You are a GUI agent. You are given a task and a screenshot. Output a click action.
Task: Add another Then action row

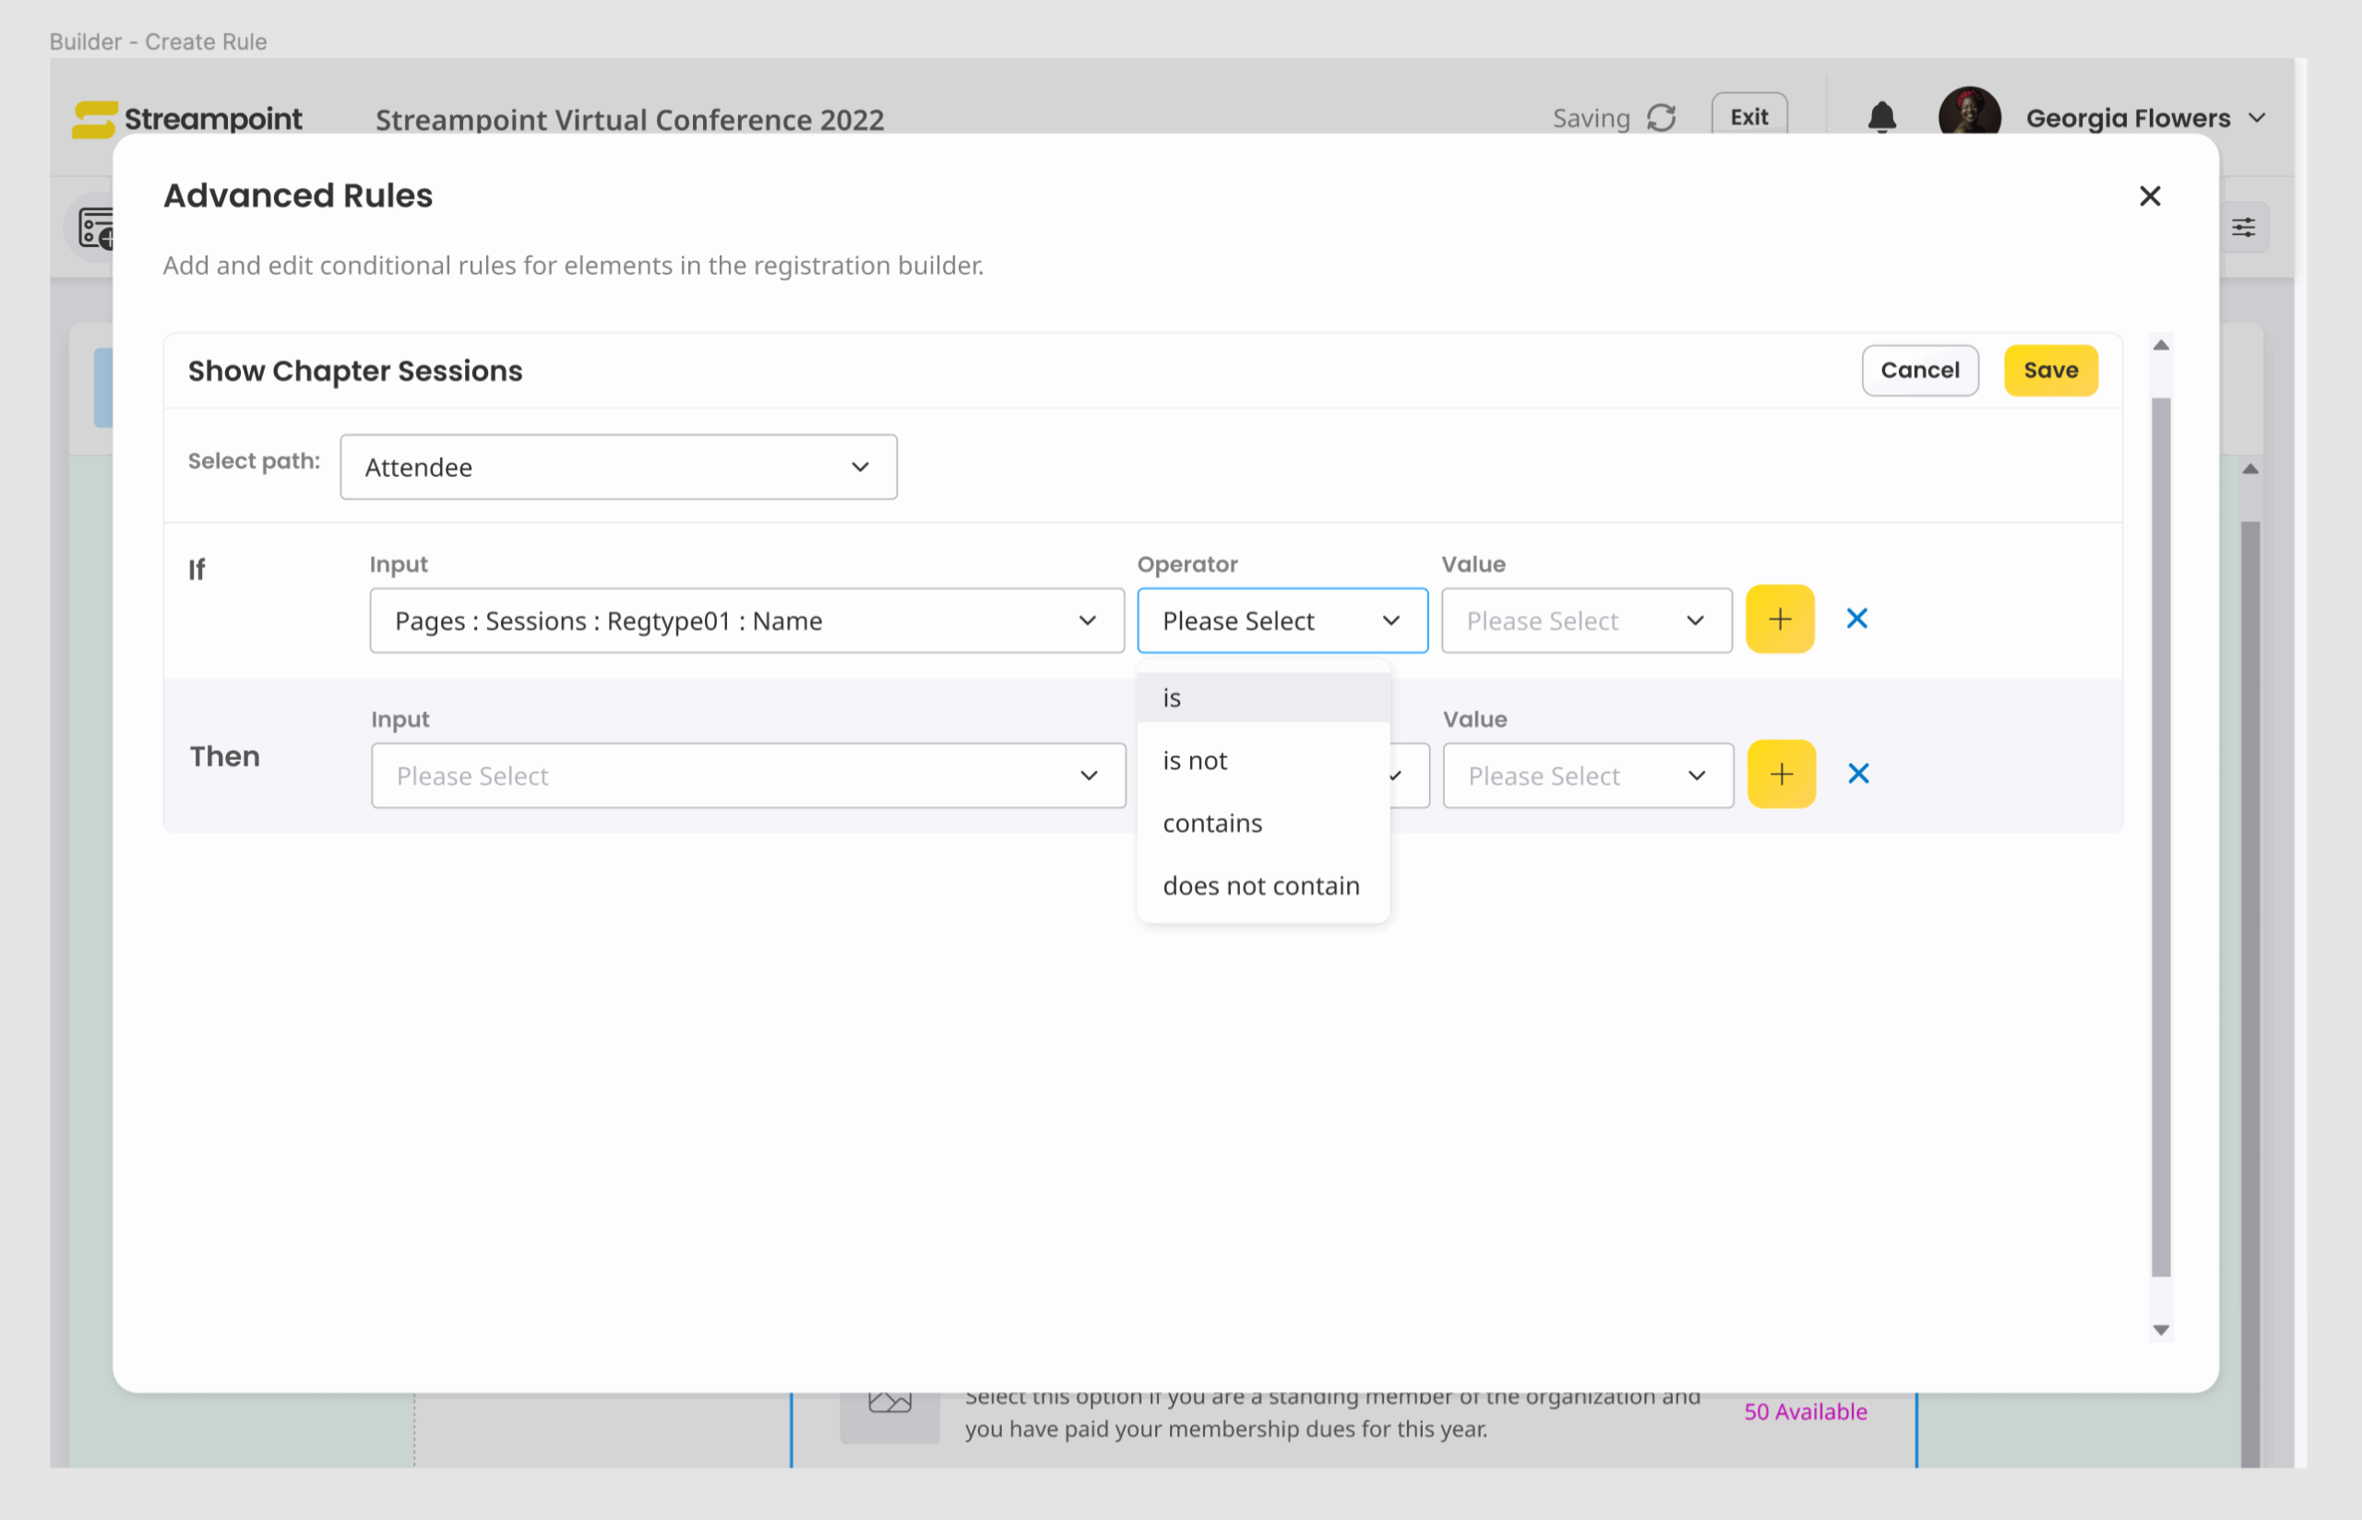(1780, 774)
